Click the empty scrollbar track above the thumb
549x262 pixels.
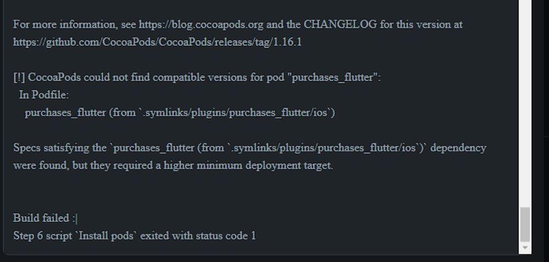coord(525,103)
